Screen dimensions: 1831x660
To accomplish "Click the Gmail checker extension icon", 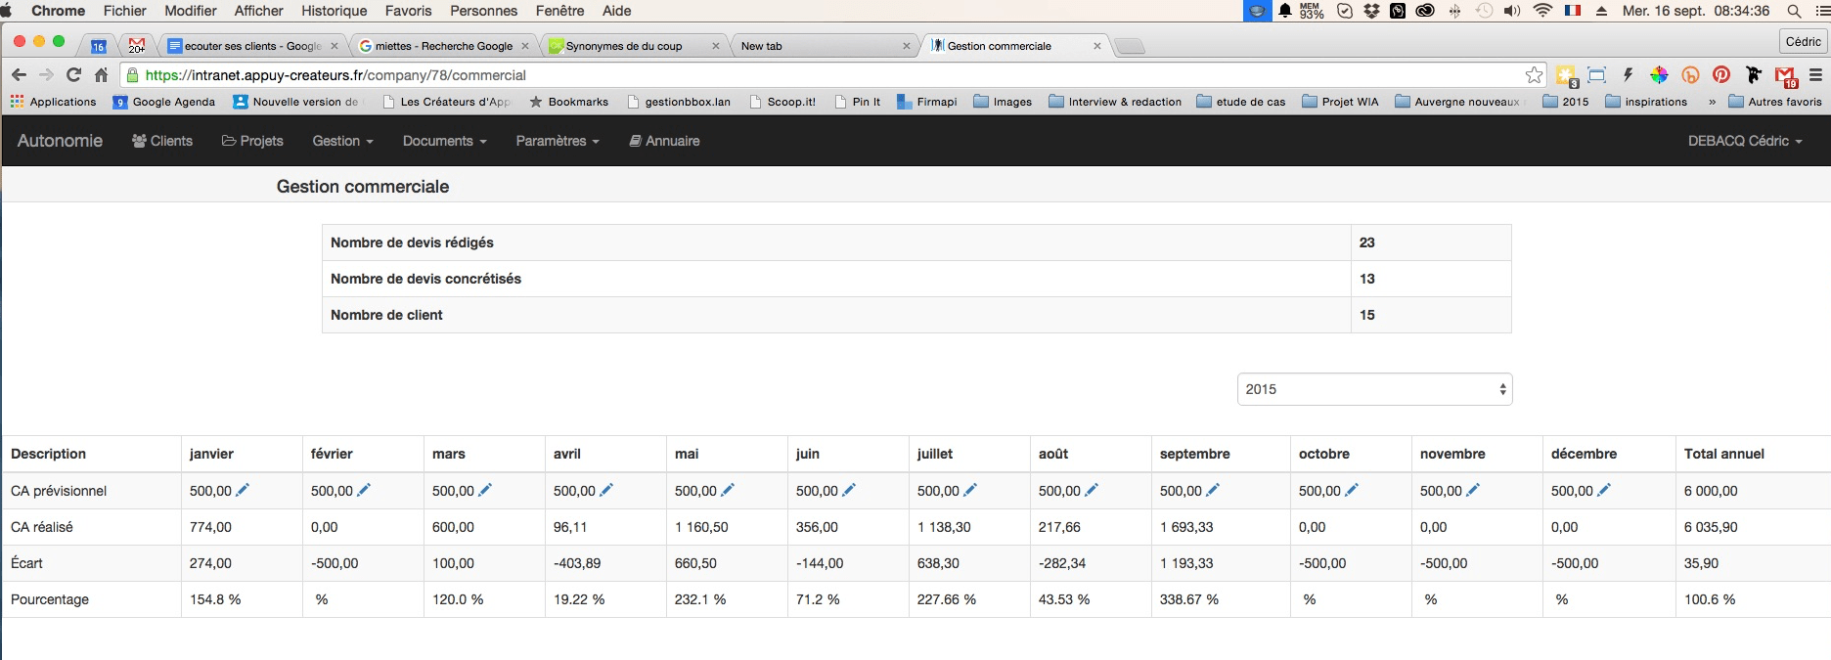I will pyautogui.click(x=1785, y=75).
